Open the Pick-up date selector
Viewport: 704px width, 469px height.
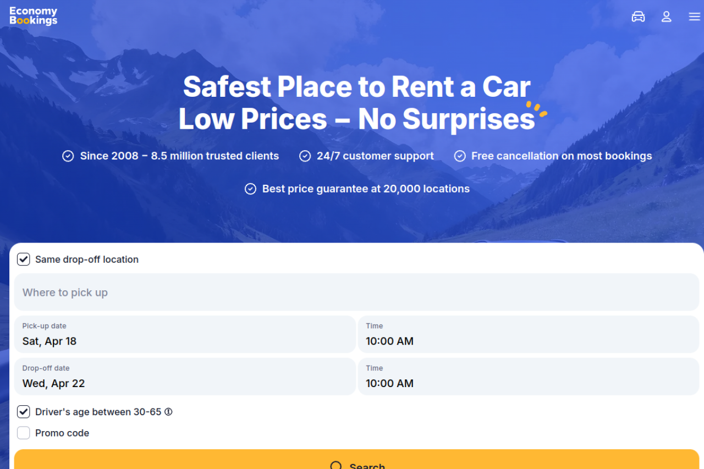coord(185,334)
